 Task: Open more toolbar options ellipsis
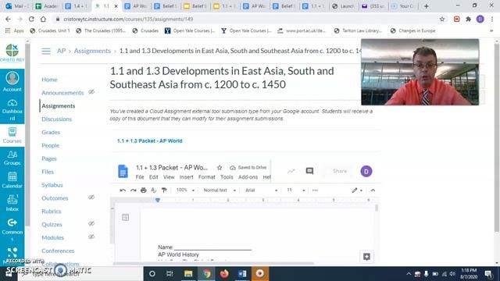315,190
